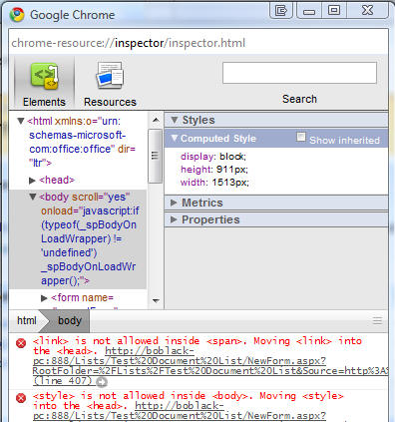The width and height of the screenshot is (395, 422).
Task: Click into the Search input field
Action: tap(299, 73)
